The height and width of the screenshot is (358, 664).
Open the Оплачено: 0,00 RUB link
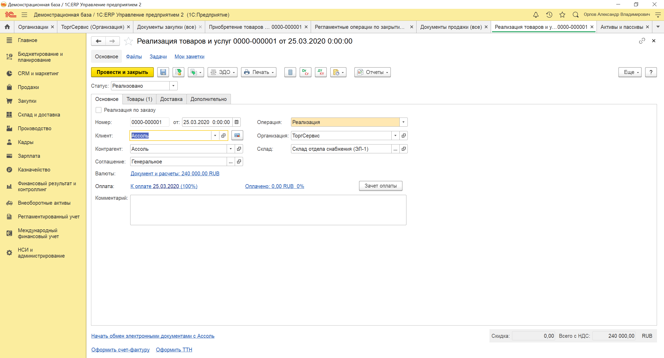point(274,186)
